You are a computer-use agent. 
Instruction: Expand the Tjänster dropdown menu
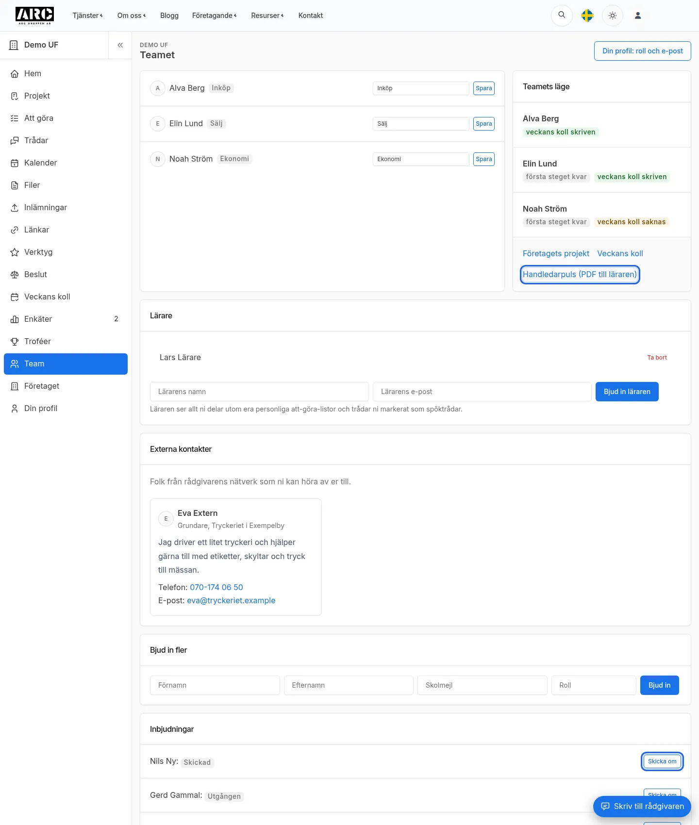coord(87,16)
